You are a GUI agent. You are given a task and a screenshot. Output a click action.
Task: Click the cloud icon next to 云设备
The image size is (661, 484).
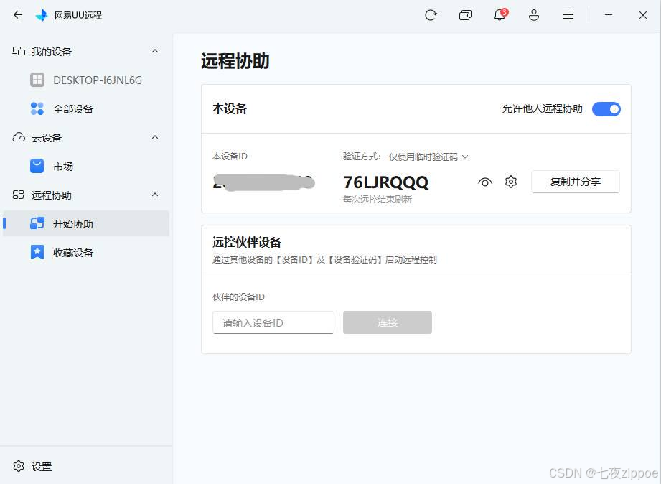(19, 137)
